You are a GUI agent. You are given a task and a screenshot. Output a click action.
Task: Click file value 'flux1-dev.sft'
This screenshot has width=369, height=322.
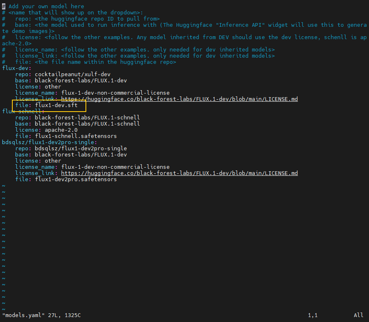point(56,105)
